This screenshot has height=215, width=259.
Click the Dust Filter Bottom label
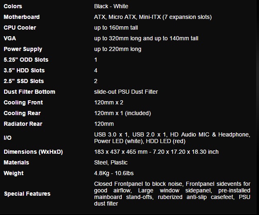(29, 92)
